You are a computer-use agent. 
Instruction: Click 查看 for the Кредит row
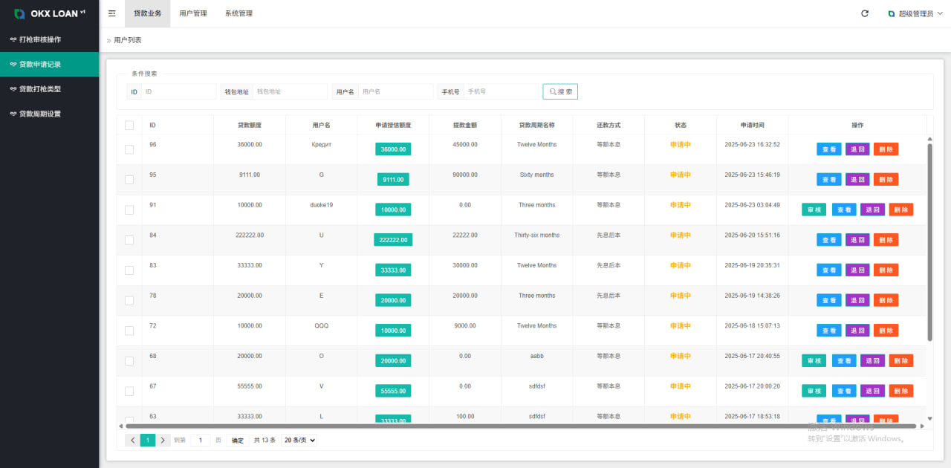coord(829,149)
